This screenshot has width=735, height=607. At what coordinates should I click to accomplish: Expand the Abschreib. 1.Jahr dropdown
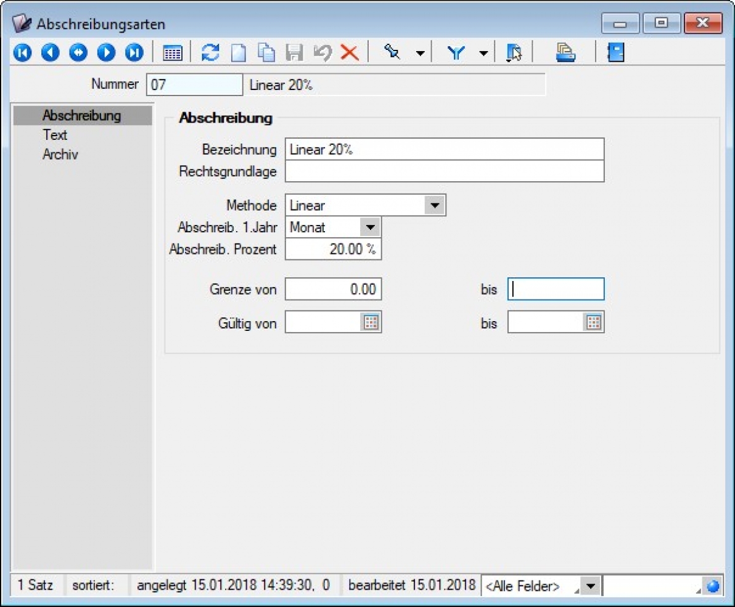point(371,227)
